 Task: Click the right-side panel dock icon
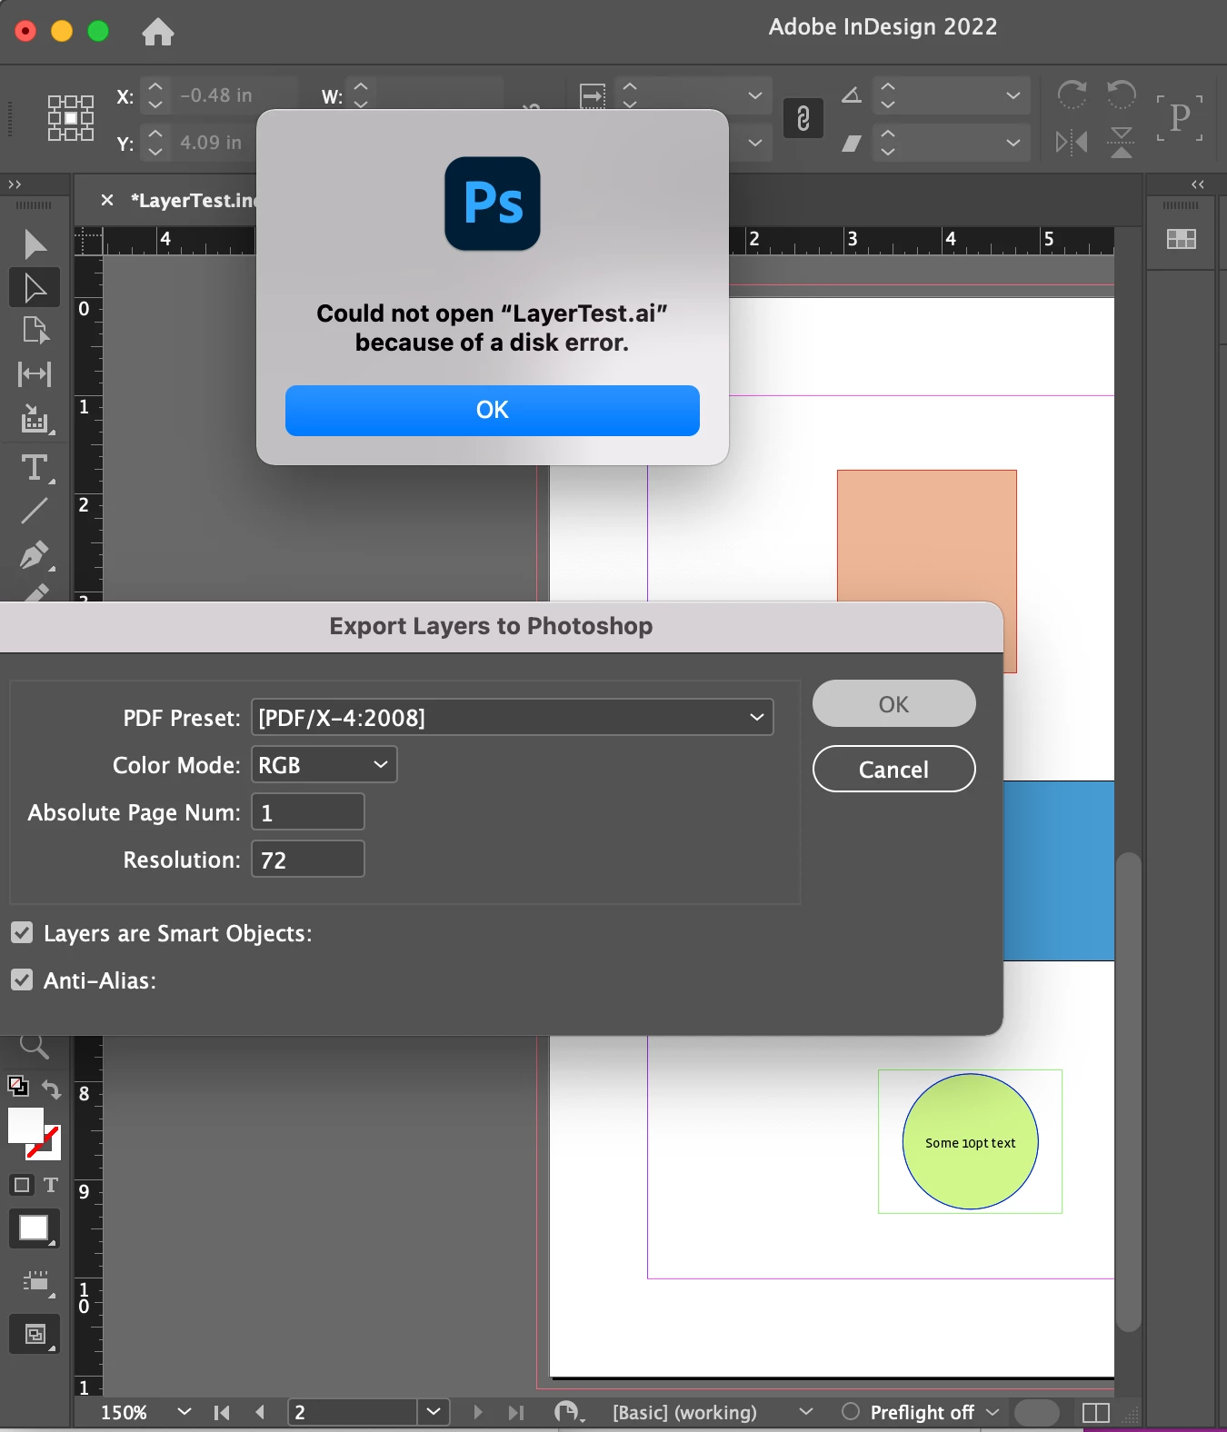pyautogui.click(x=1181, y=239)
